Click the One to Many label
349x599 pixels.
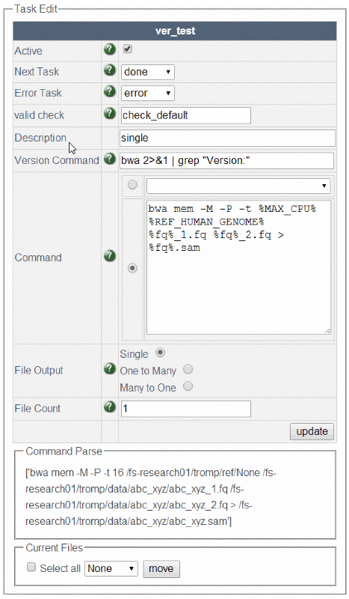pyautogui.click(x=148, y=371)
